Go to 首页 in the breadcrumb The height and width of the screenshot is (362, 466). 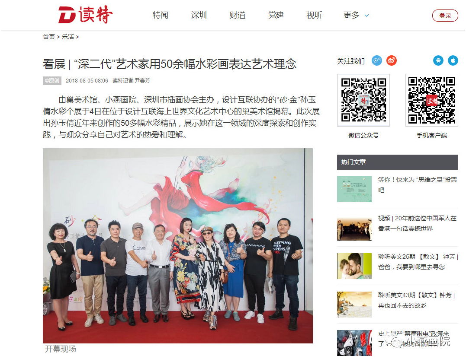(x=49, y=37)
